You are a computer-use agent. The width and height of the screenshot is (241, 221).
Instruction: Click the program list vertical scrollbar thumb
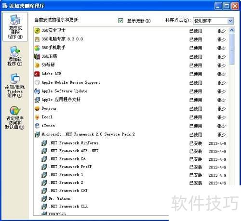click(232, 49)
